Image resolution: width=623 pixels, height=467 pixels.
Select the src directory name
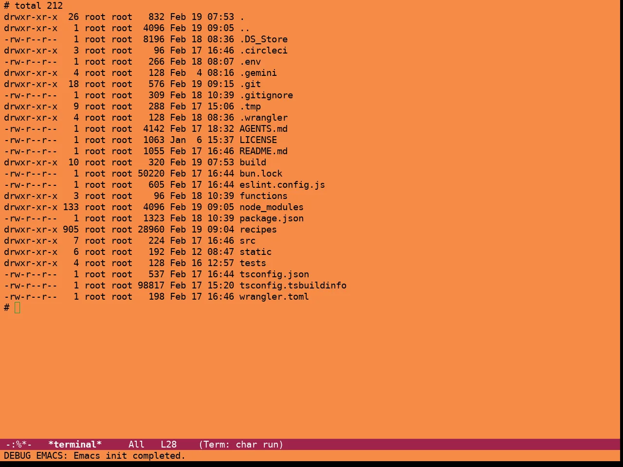pyautogui.click(x=247, y=241)
